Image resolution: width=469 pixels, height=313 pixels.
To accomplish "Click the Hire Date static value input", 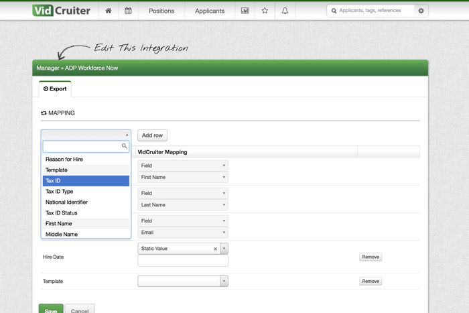I will pos(183,261).
